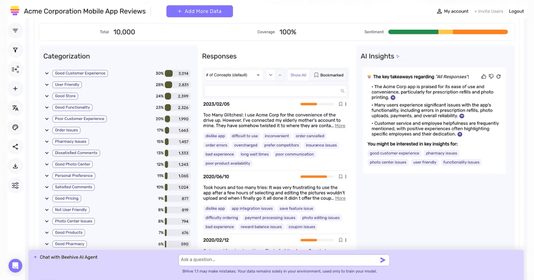
Task: Click sentiment bar of 2020/06/10 response
Action: click(x=317, y=177)
